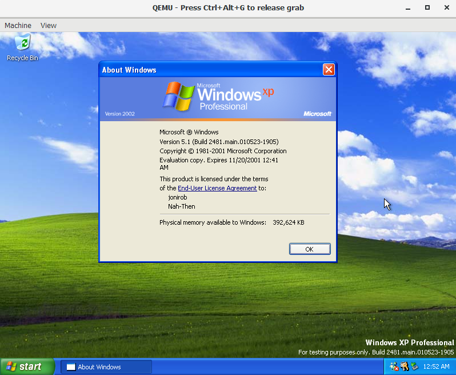Minimize the QEMU window
This screenshot has width=456, height=375.
click(x=408, y=8)
